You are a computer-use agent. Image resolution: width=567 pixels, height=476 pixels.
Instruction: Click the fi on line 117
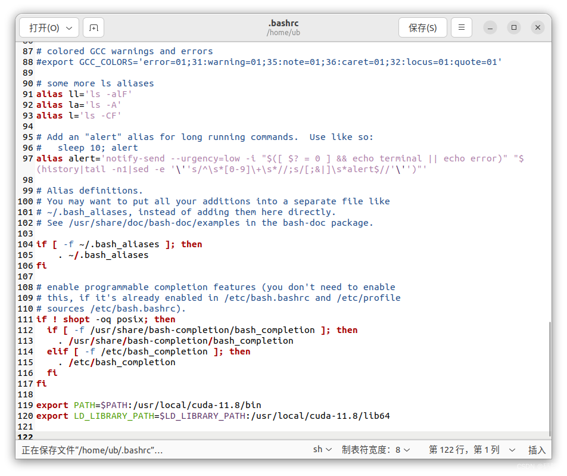point(42,384)
